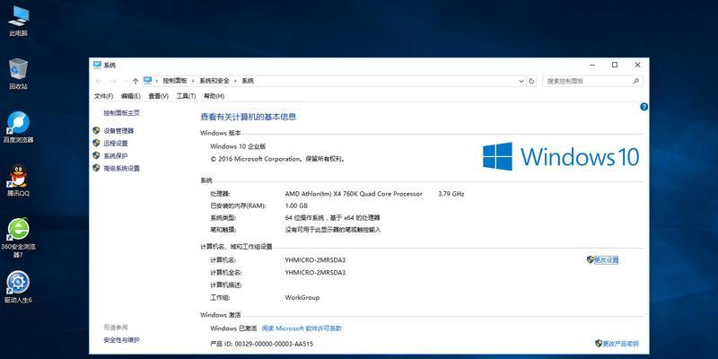Open the 查看(V) menu
Viewport: 718px width, 359px height.
click(x=159, y=96)
